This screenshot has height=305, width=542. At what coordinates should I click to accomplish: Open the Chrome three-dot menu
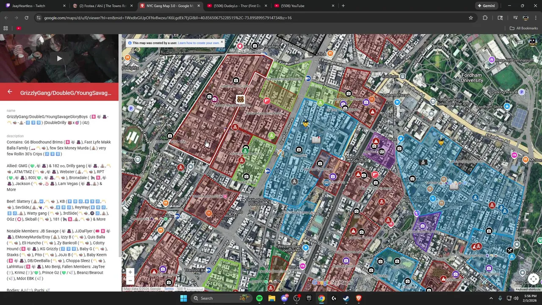click(x=536, y=18)
